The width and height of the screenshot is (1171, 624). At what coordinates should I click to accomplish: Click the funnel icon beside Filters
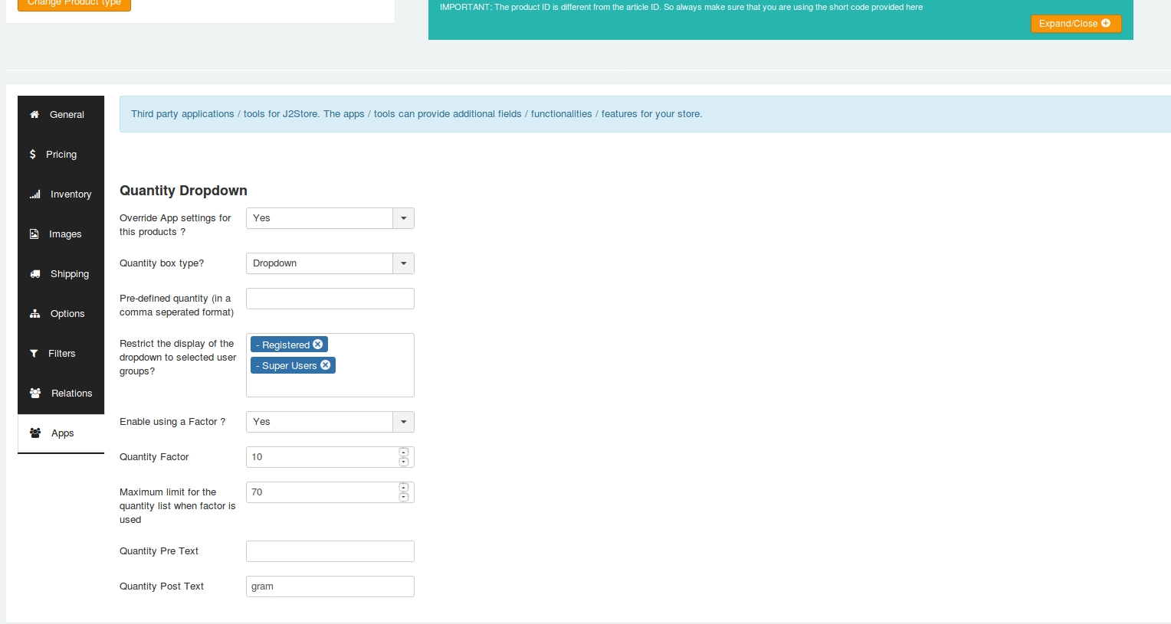coord(34,354)
